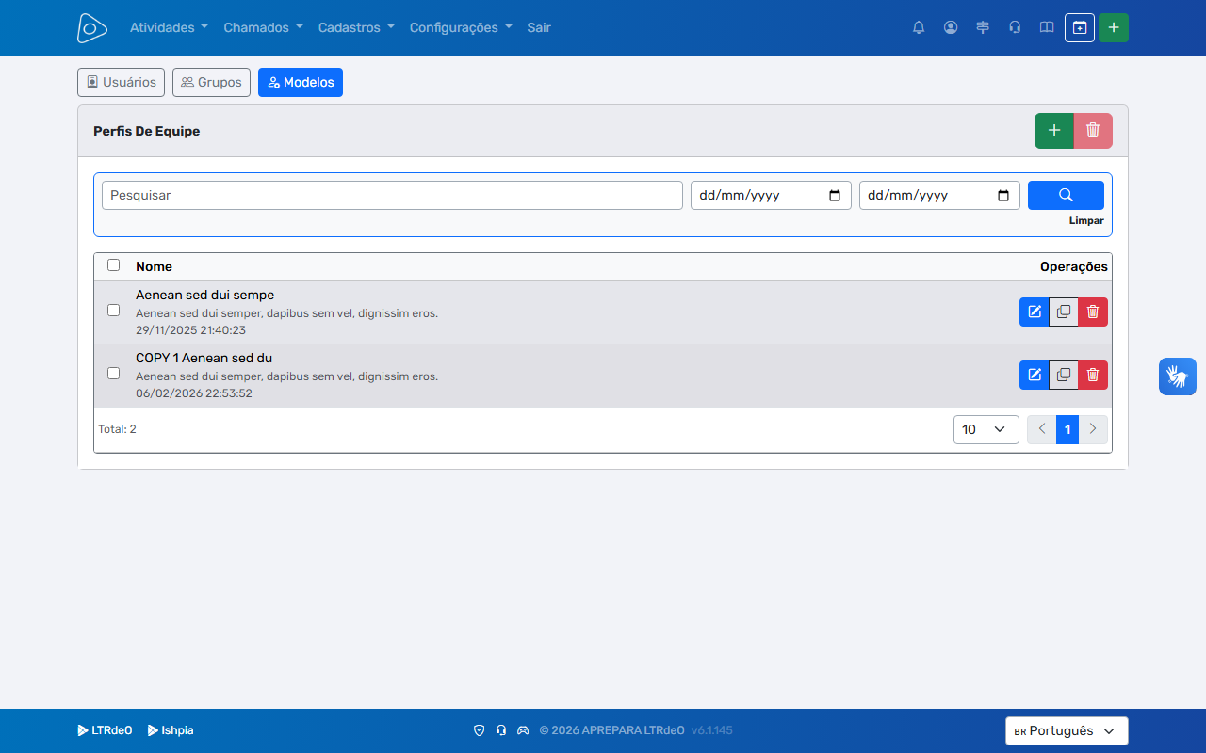Delete the first profile with red trash icon

point(1093,312)
